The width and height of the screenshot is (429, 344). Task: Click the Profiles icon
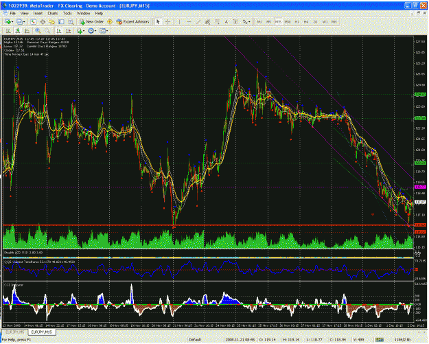click(19, 22)
